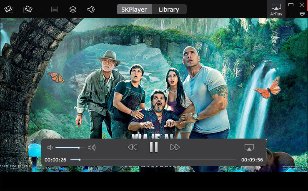Minimize the player window
Screen dimensions: 308x191
point(291,14)
